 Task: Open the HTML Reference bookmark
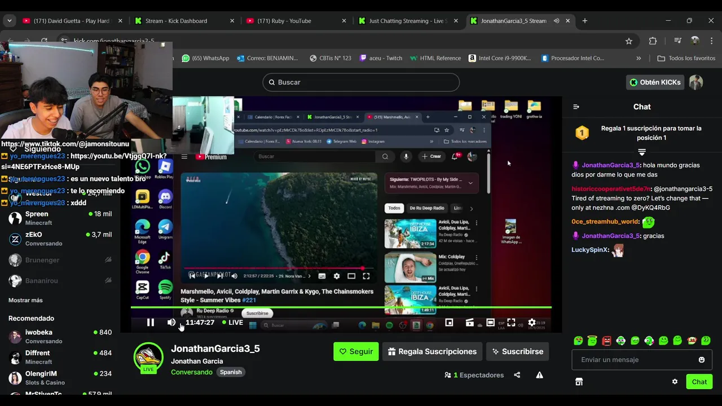point(435,58)
